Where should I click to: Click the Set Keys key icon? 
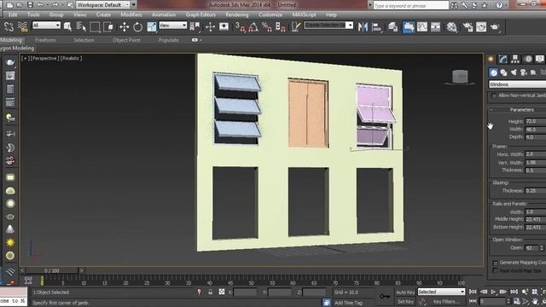click(x=385, y=296)
